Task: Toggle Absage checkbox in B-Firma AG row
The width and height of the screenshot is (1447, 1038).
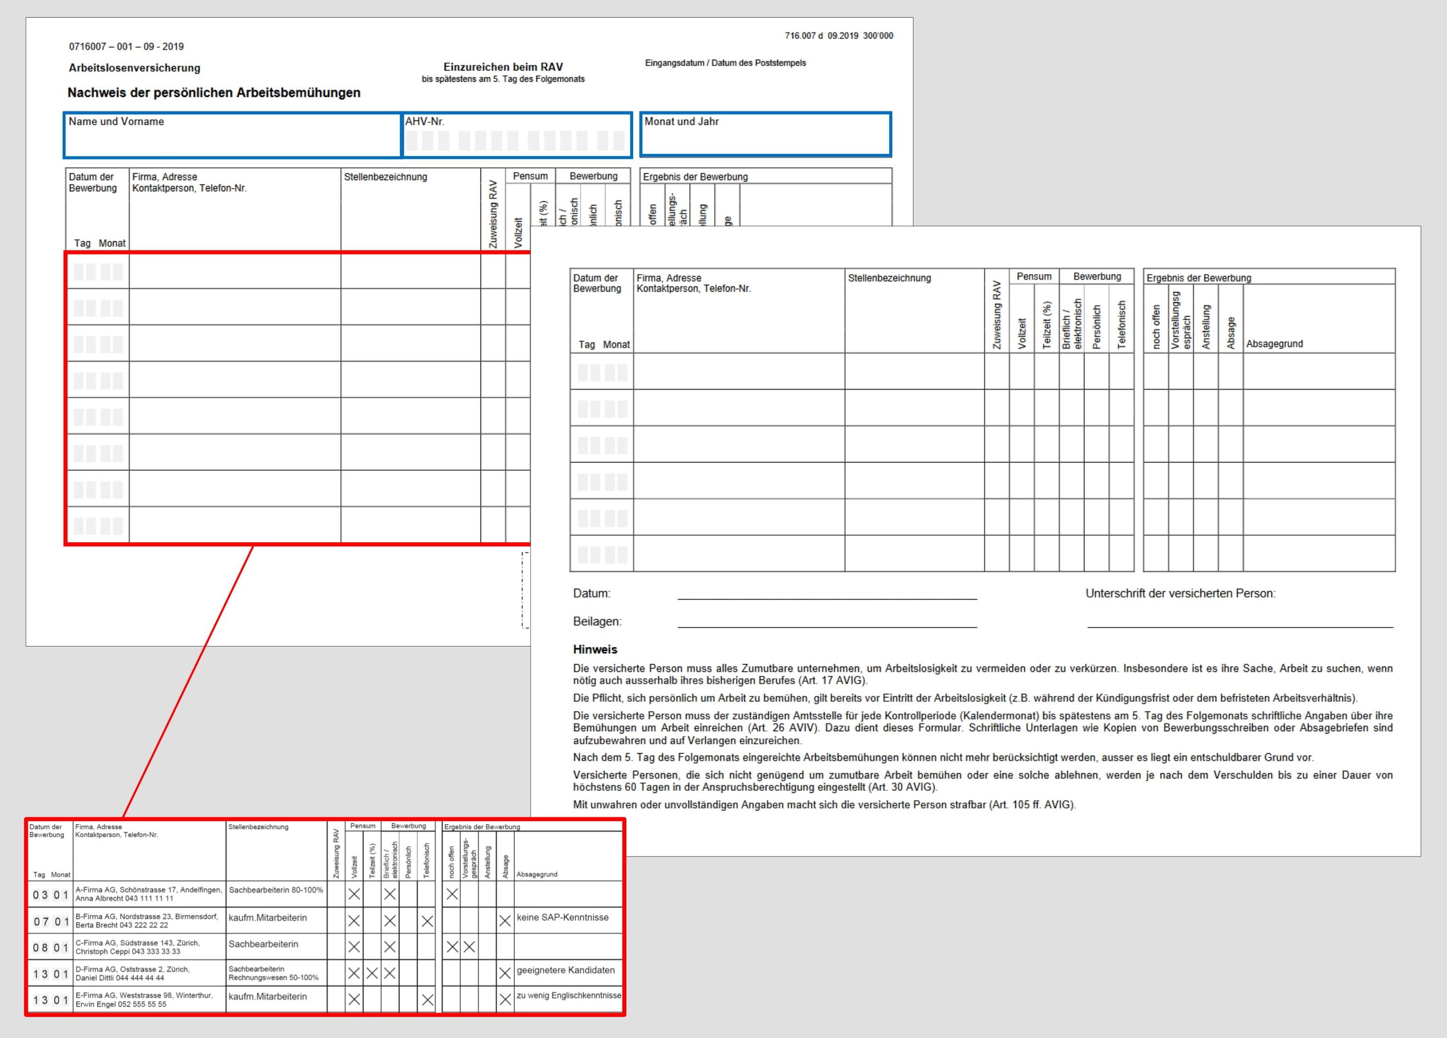Action: (505, 921)
